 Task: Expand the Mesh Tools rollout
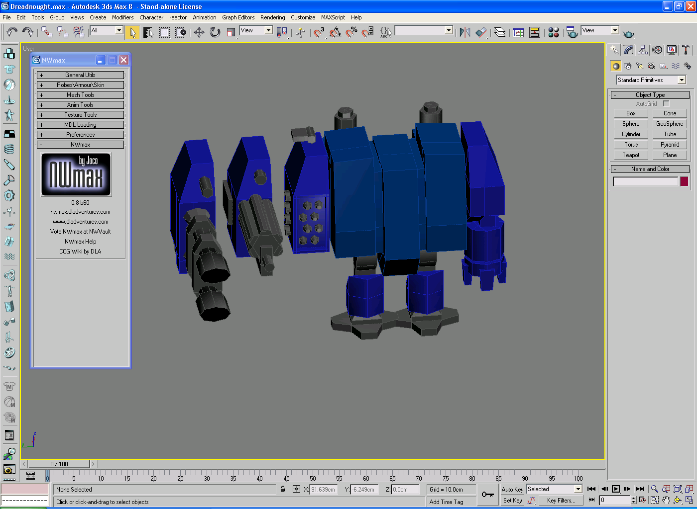(80, 95)
